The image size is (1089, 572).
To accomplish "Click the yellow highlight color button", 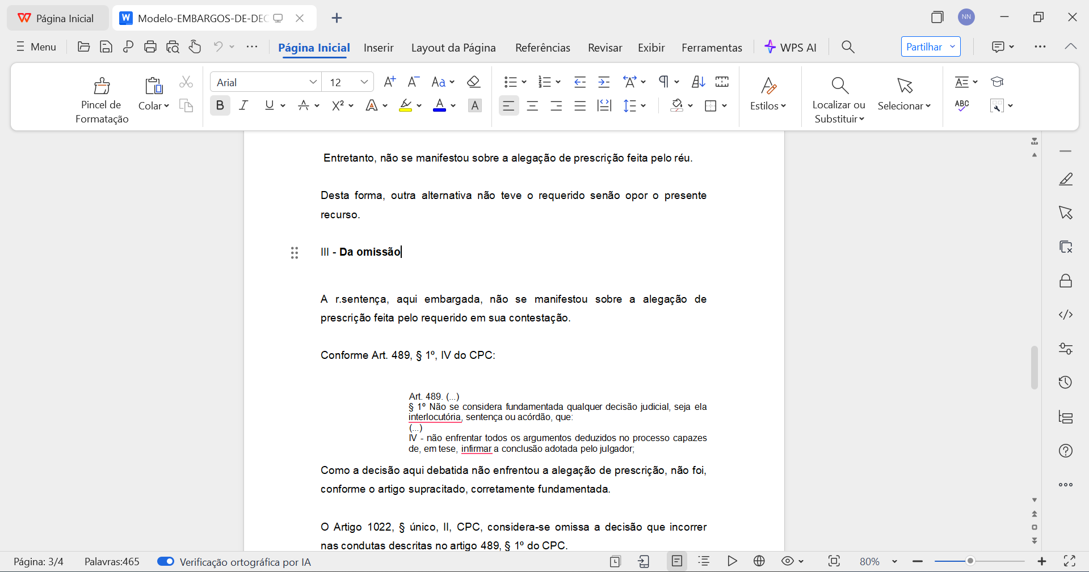I will tap(406, 105).
